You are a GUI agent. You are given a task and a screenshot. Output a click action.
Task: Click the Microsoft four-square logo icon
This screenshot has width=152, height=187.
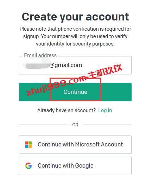pos(28,145)
